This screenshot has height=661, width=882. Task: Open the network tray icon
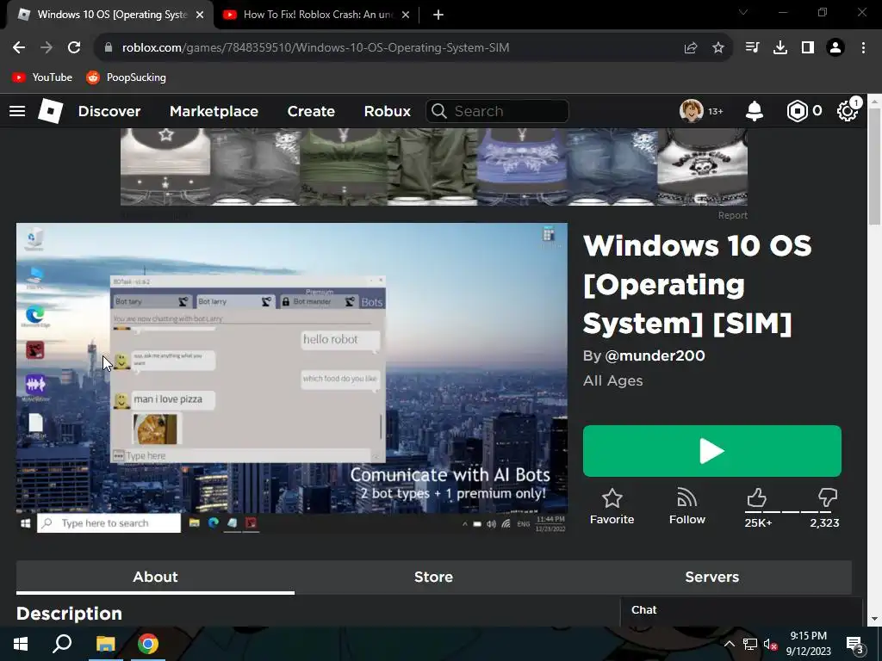(750, 644)
